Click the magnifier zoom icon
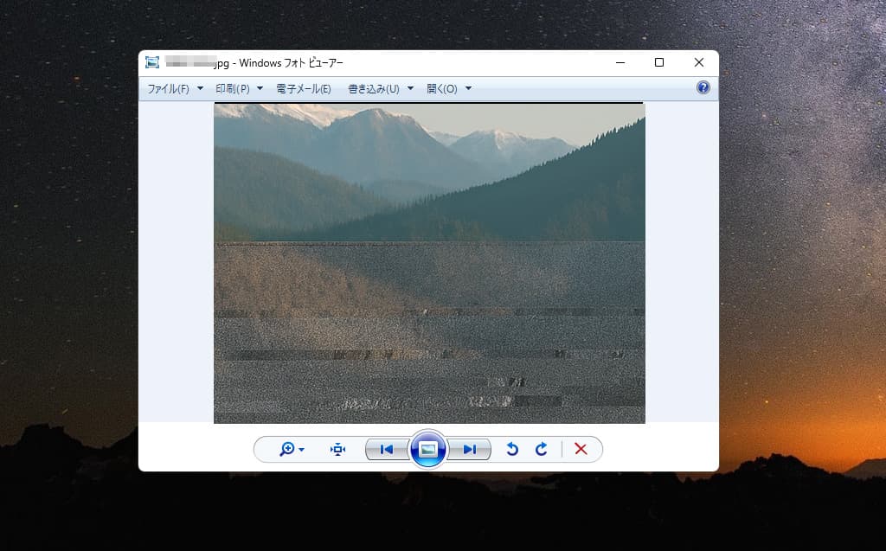886x551 pixels. [292, 450]
